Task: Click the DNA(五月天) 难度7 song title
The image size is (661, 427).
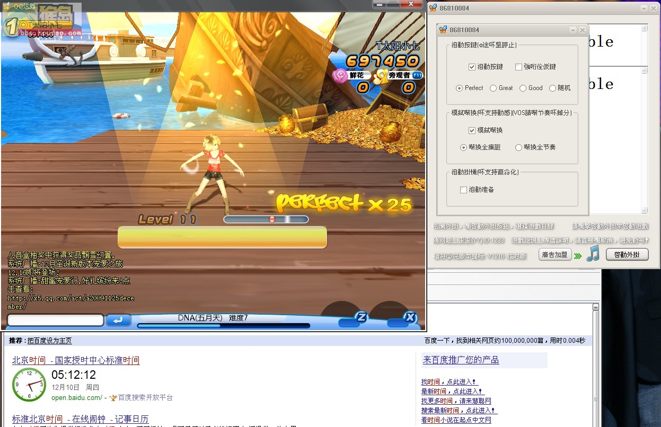Action: point(213,318)
